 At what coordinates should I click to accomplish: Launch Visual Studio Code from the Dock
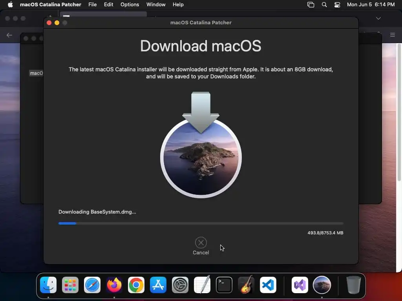click(268, 285)
